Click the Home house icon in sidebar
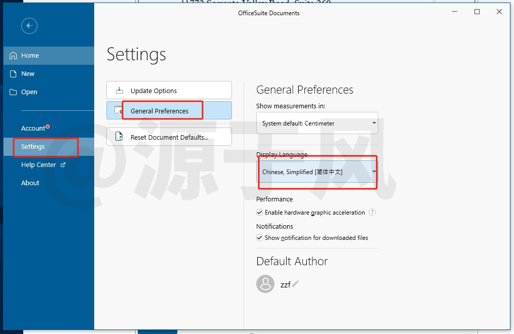 (x=13, y=55)
